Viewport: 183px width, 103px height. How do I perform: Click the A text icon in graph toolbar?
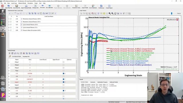tap(121, 13)
